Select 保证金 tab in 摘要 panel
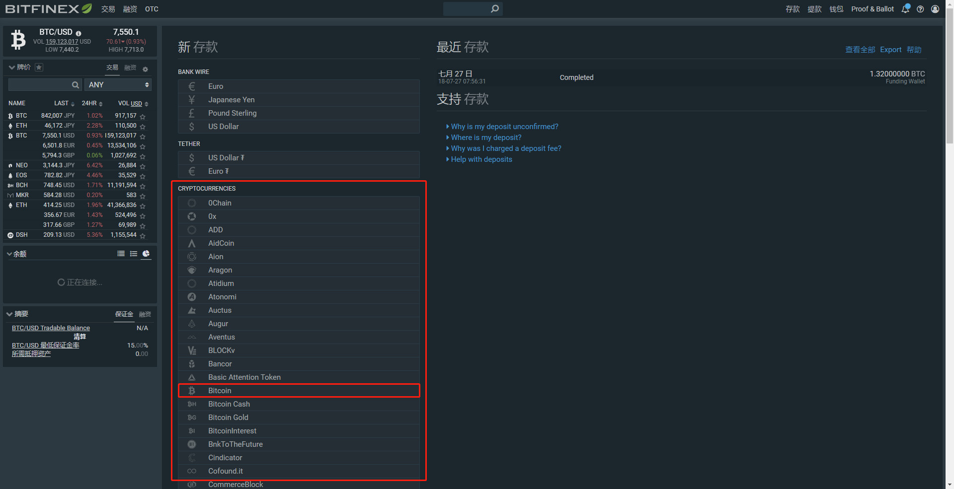Image resolution: width=954 pixels, height=489 pixels. (124, 314)
